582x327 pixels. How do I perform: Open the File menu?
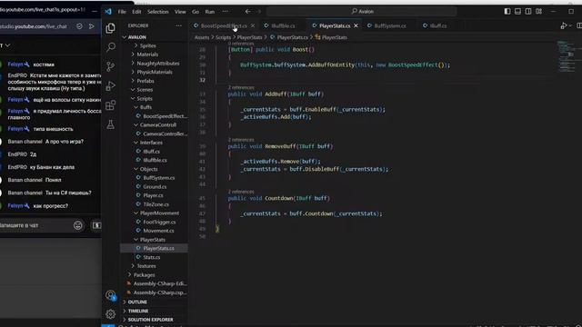tap(122, 12)
